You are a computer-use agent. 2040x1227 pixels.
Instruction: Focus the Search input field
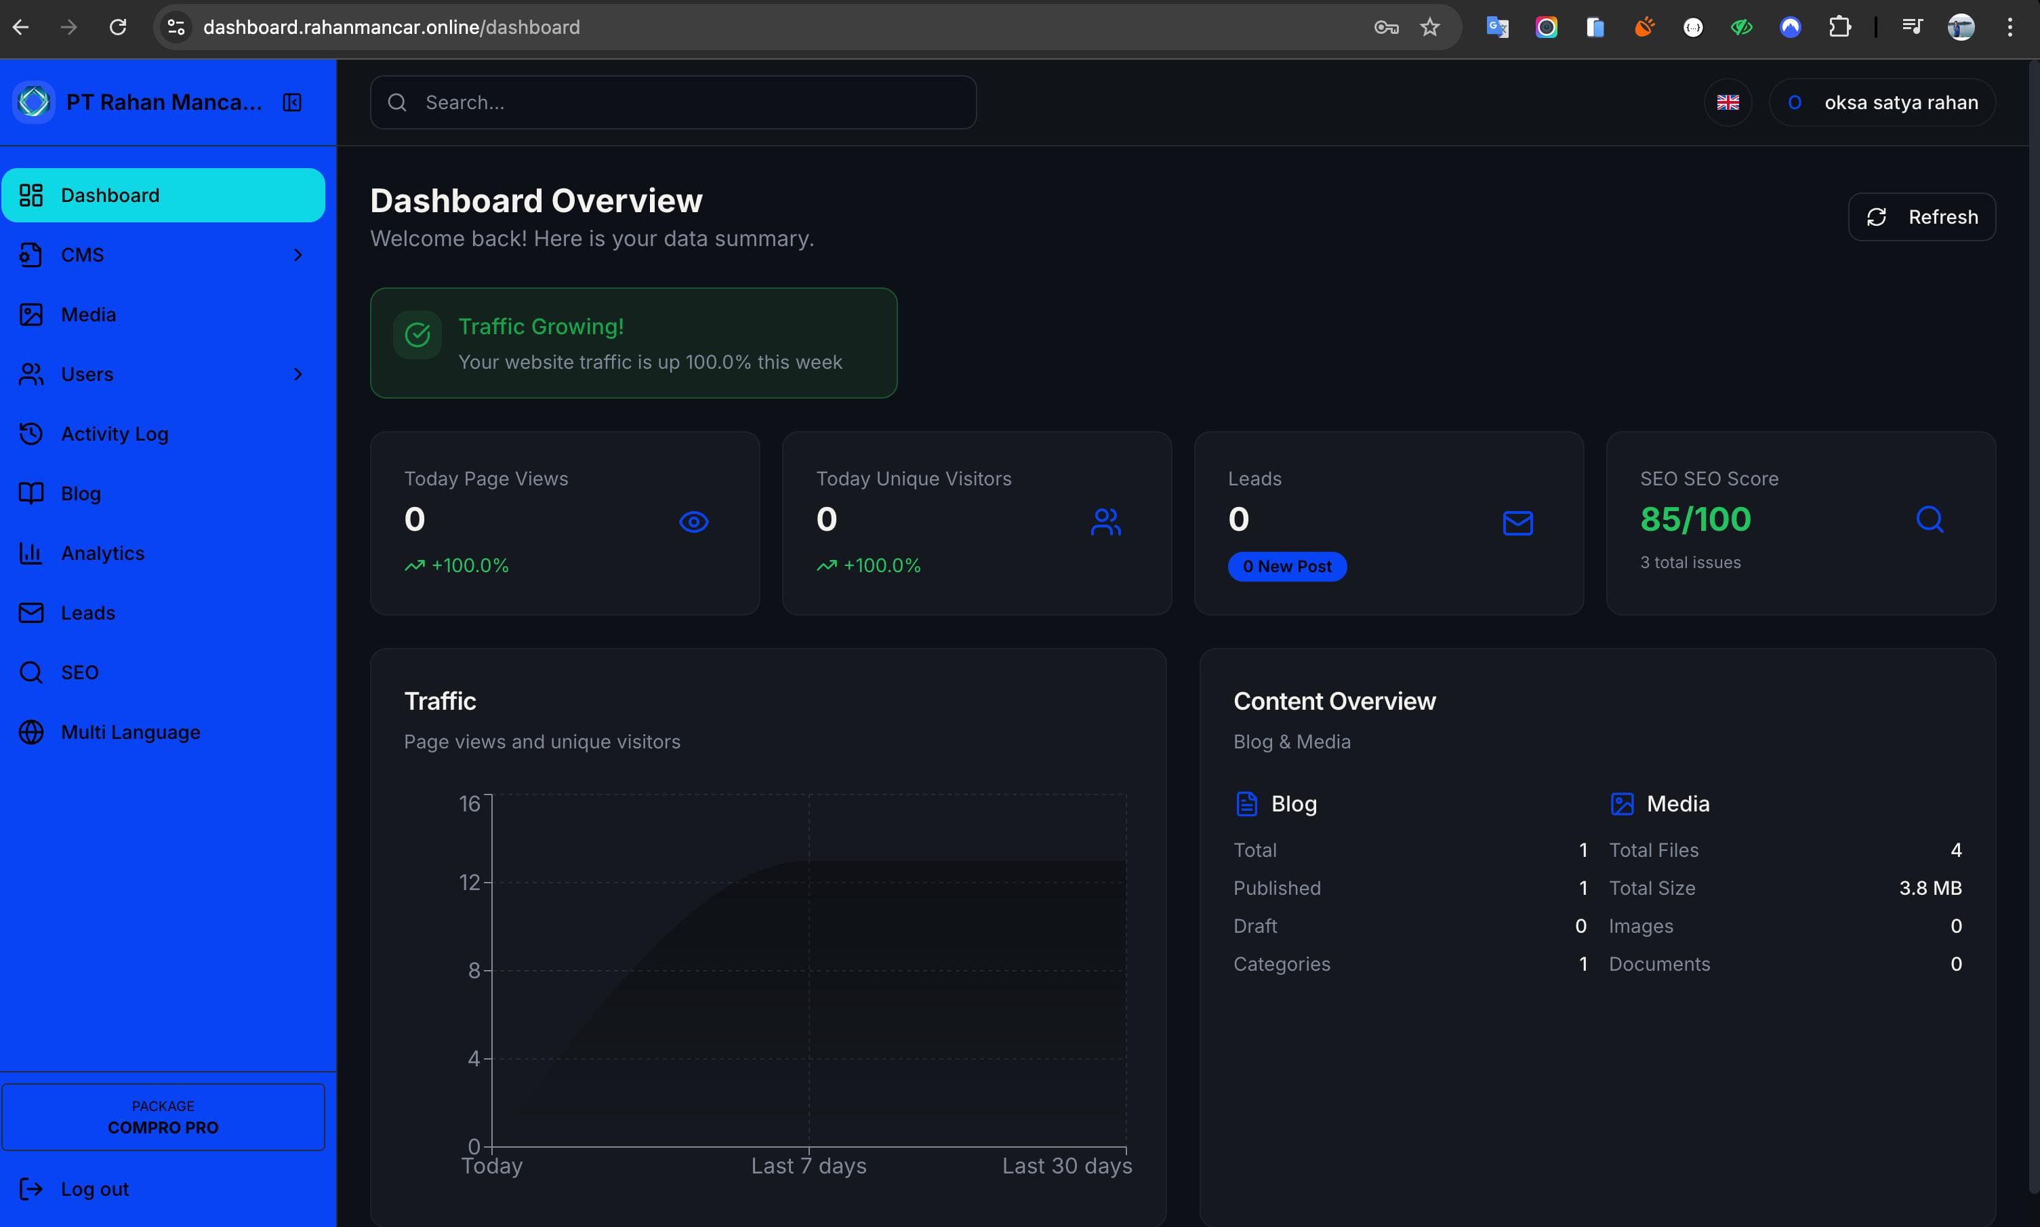point(673,102)
